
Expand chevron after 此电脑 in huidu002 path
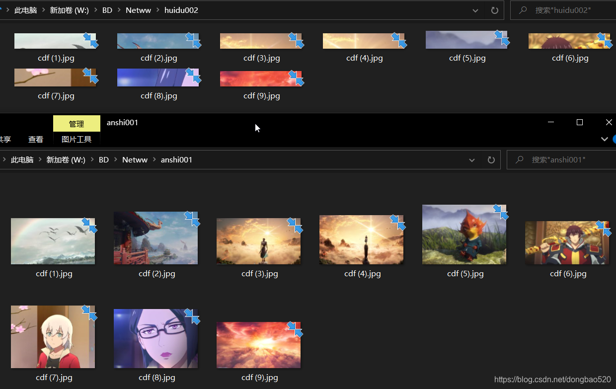click(44, 10)
